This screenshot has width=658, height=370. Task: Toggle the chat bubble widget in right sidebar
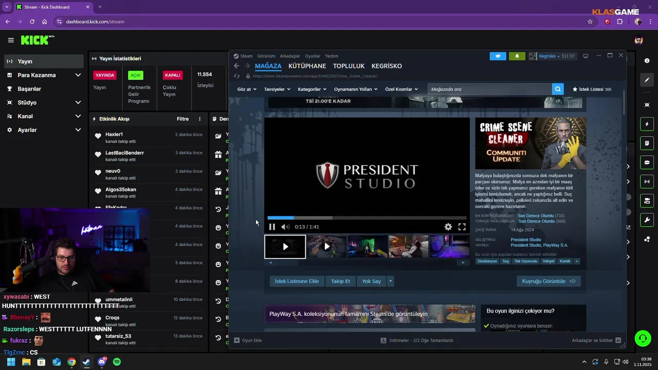pos(647,162)
